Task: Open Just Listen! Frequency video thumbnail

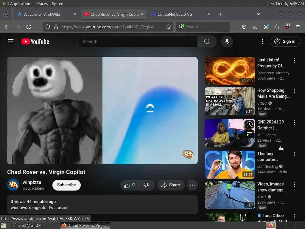Action: [x=230, y=71]
